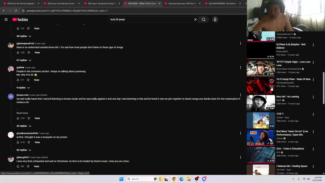The width and height of the screenshot is (325, 183).
Task: Click the magnifier search button
Action: tap(204, 19)
